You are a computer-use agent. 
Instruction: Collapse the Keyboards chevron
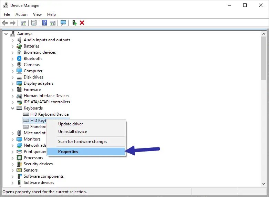tap(12, 108)
